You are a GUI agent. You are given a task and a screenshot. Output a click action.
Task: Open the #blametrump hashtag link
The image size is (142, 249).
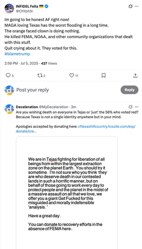click(17, 54)
